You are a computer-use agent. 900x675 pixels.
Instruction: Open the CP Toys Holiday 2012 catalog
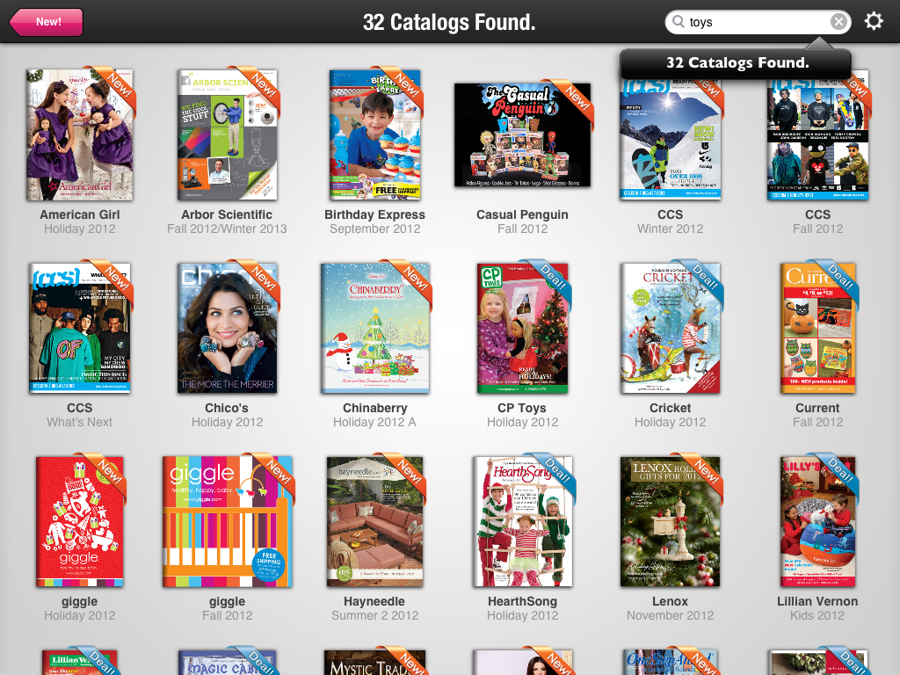(x=522, y=329)
